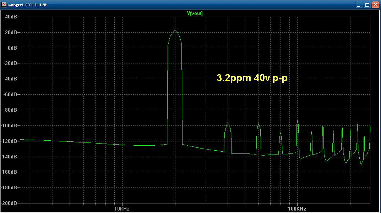
Task: Click the LTspice waveform icon in title bar
Action: [x=4, y=5]
